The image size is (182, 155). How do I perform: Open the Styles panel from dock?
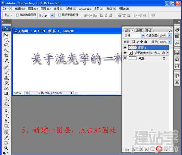(x=177, y=43)
